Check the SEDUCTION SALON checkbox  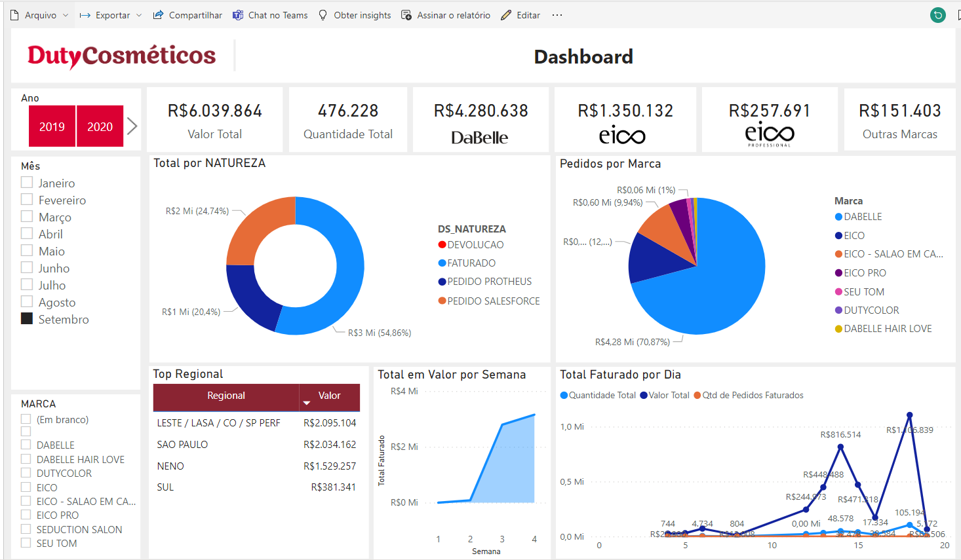[x=26, y=529]
